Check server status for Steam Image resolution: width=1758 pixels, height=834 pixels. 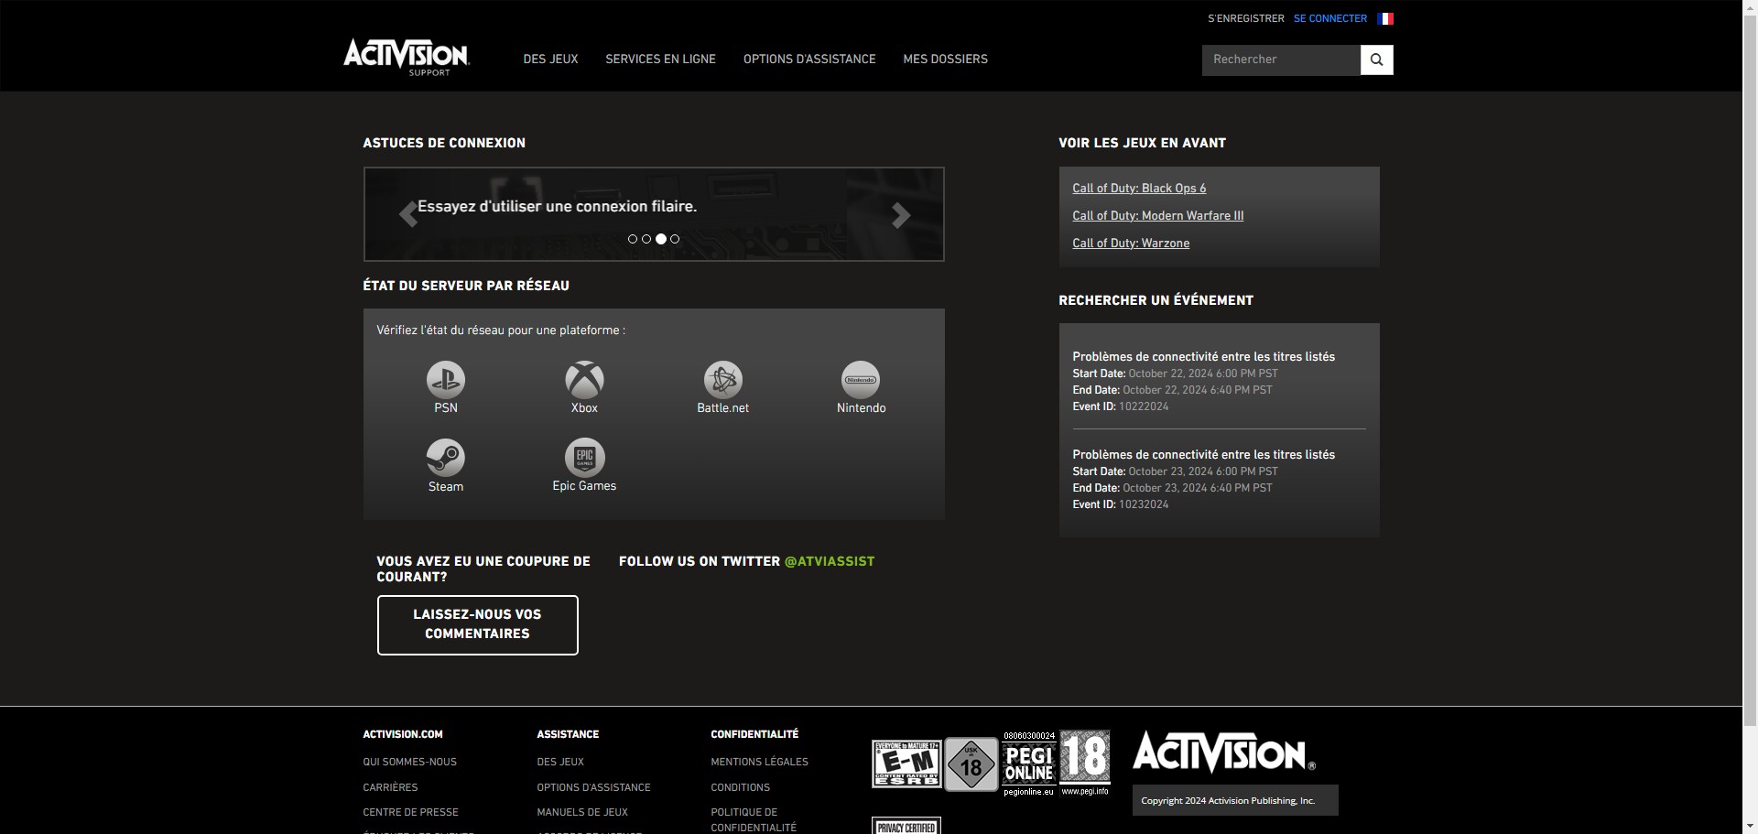point(445,458)
